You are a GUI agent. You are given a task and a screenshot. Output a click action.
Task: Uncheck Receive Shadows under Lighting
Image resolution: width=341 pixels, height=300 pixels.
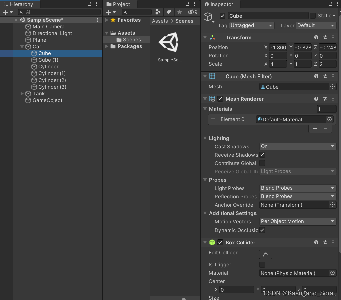coord(262,155)
